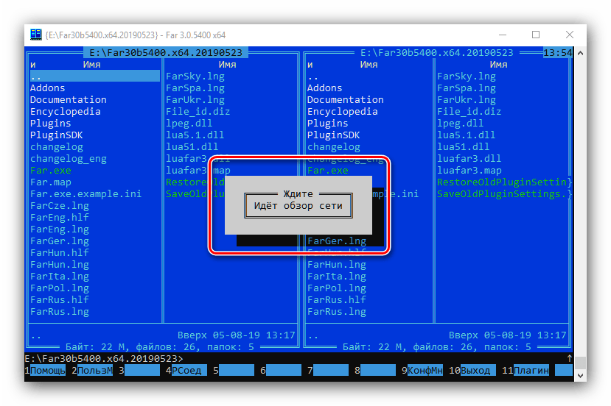611x406 pixels.
Task: Select PluginSDK folder in the left panel
Action: pos(56,135)
